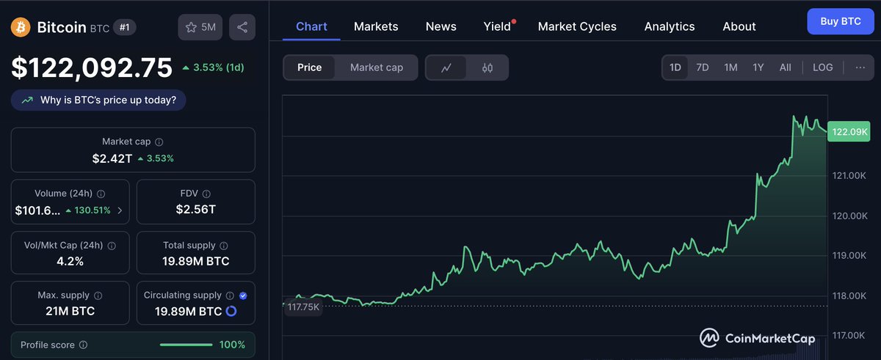The height and width of the screenshot is (360, 881).
Task: Switch to line chart icon
Action: point(446,67)
